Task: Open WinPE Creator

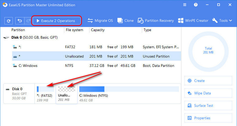Action: [x=193, y=21]
